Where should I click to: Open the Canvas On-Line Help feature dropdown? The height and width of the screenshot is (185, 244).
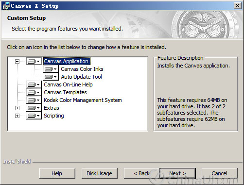pos(34,84)
